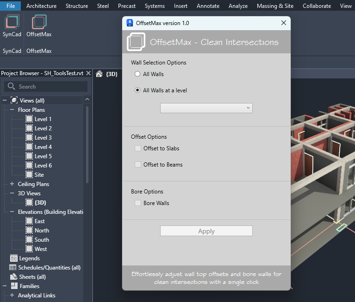Image resolution: width=355 pixels, height=302 pixels.
Task: Close the OffsetMax dialog
Action: coord(283,23)
